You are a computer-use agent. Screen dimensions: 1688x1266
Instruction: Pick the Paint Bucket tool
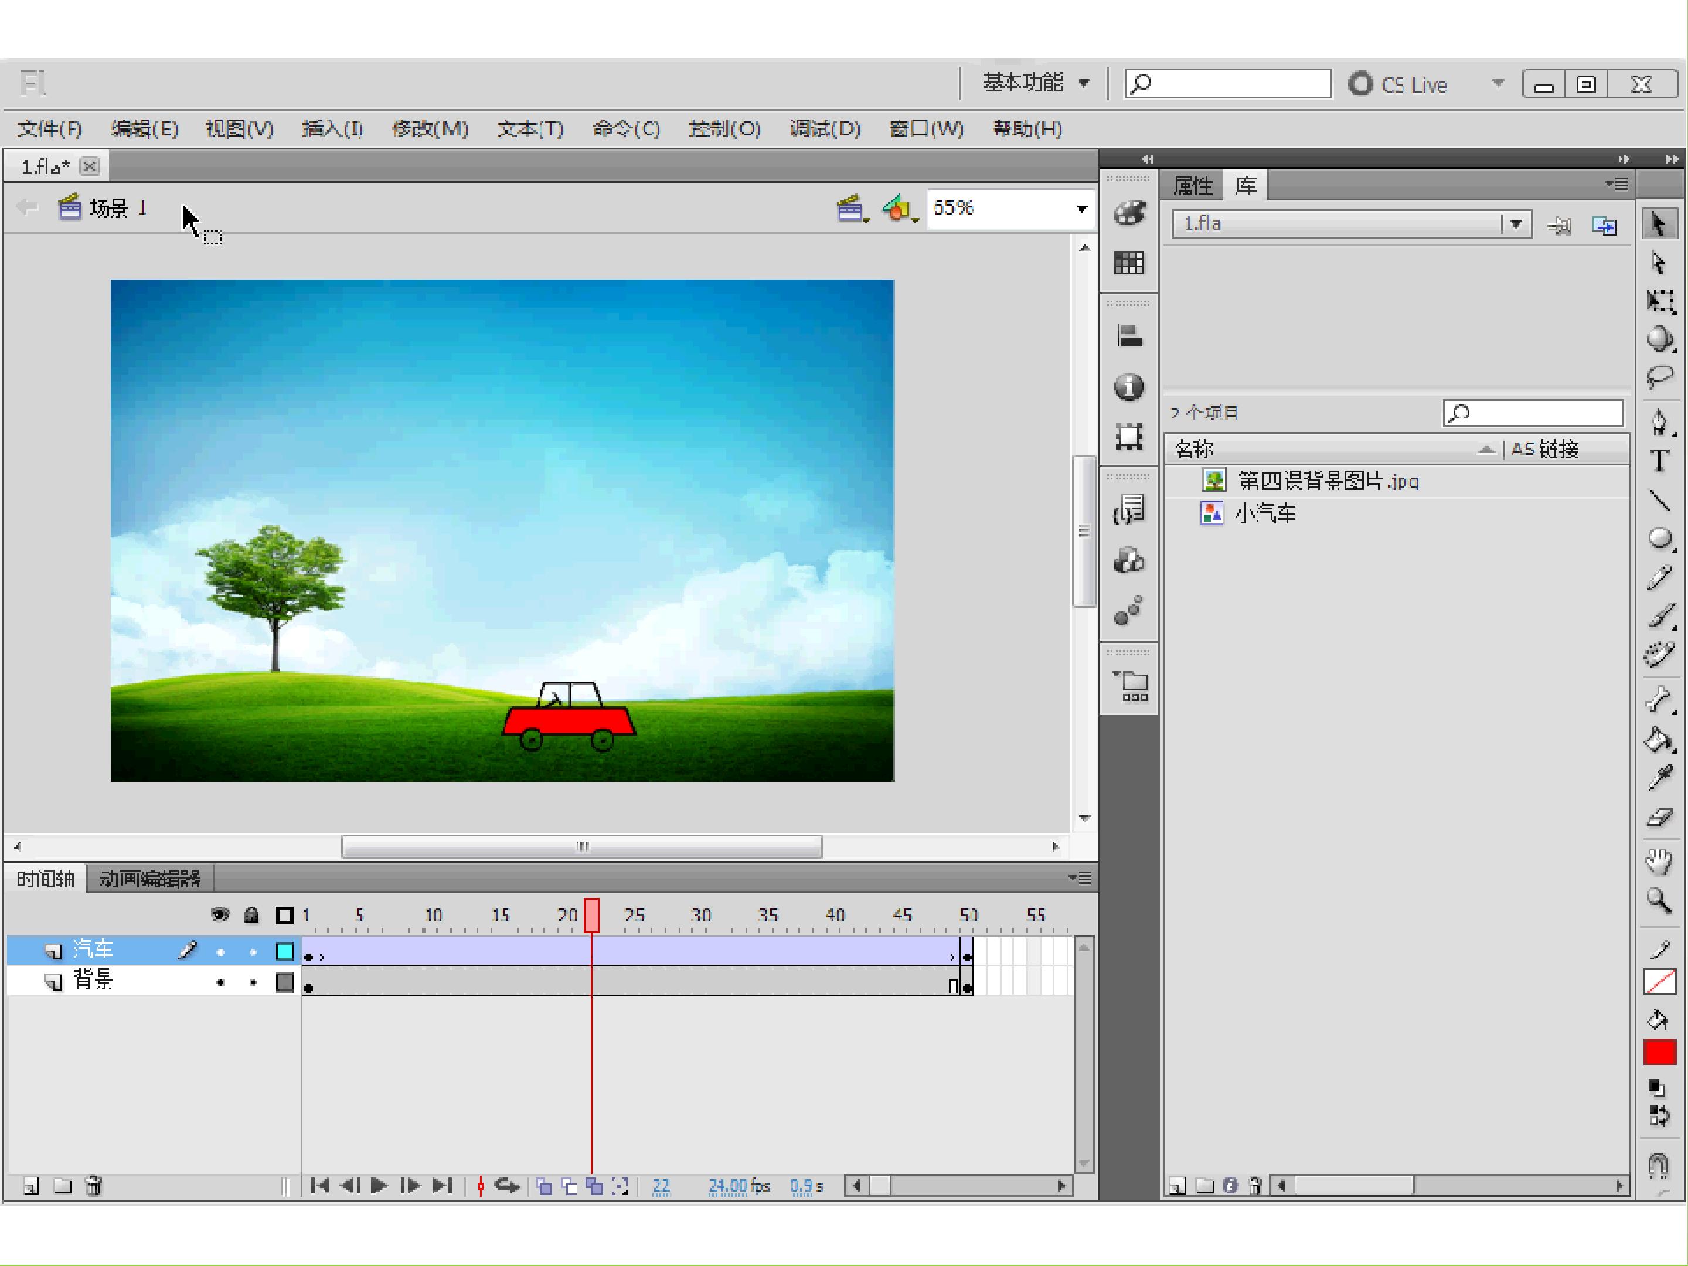[1659, 740]
